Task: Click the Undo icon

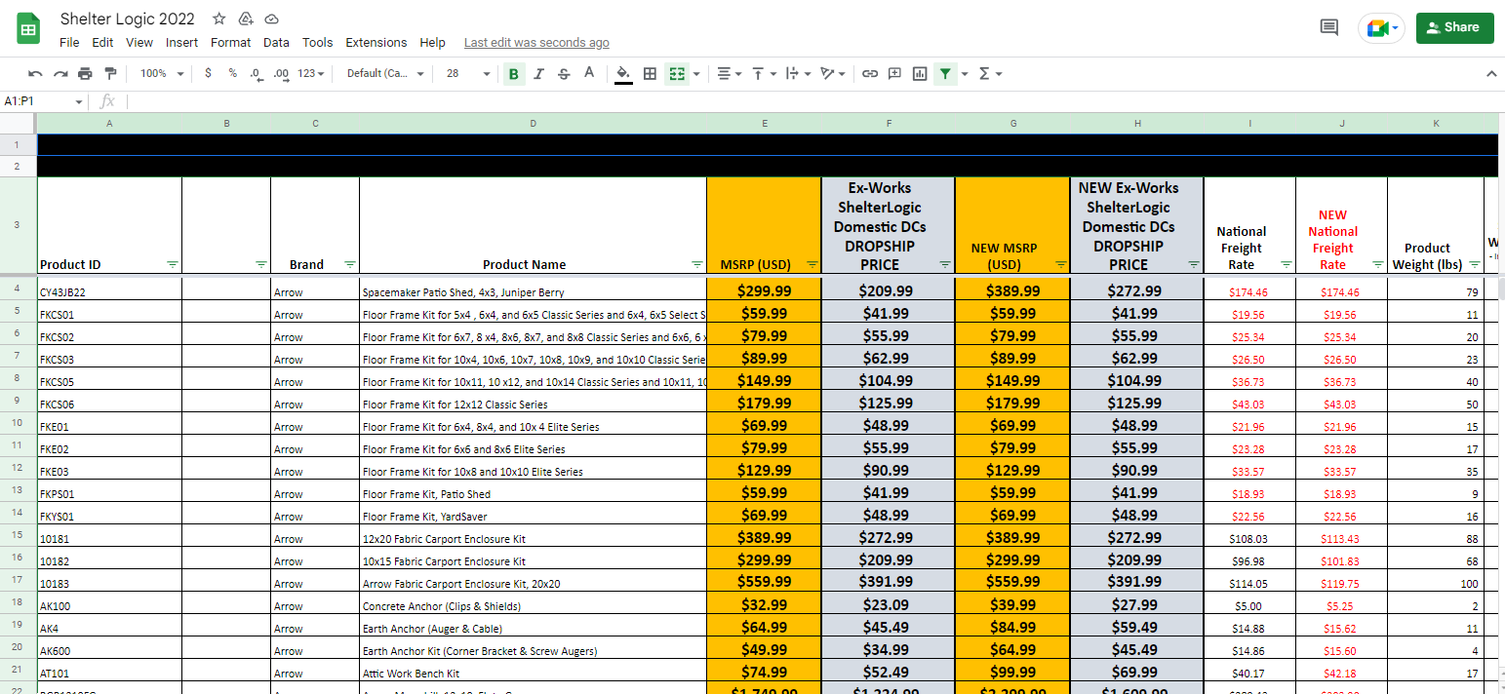Action: tap(35, 73)
